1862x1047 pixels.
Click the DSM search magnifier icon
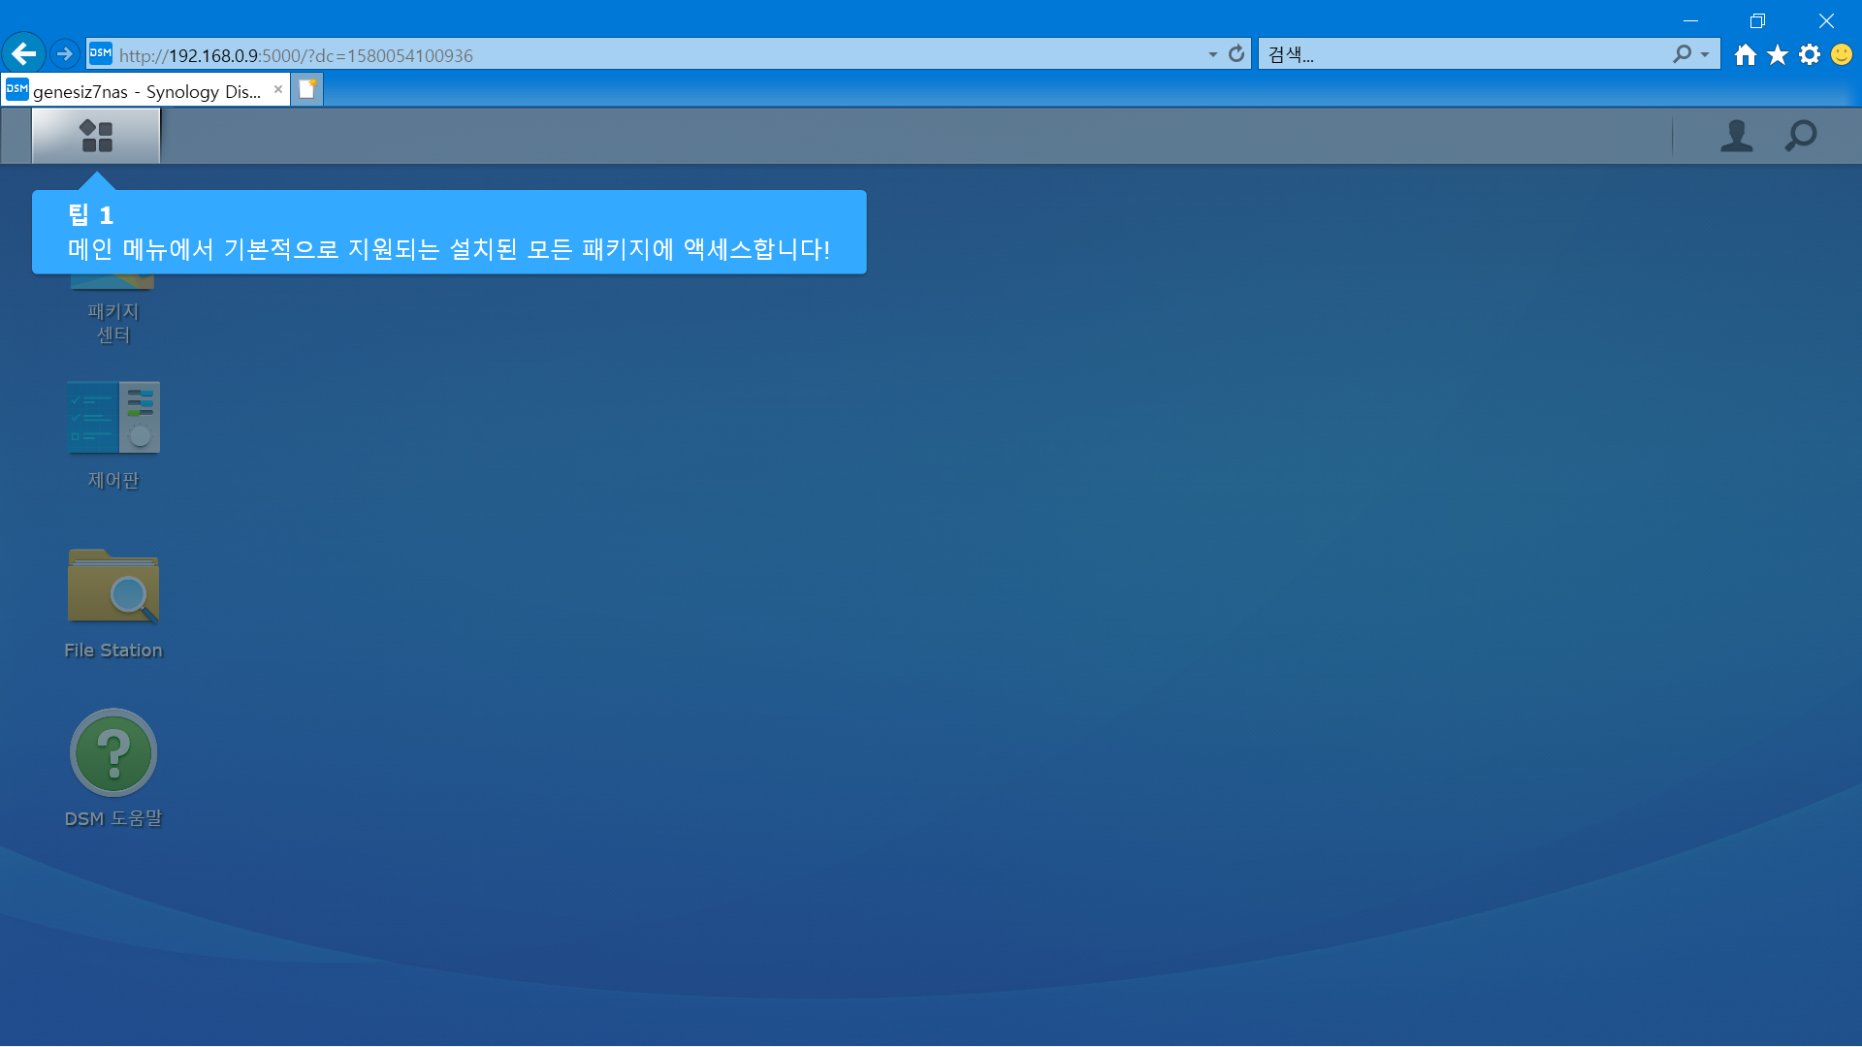(x=1801, y=136)
